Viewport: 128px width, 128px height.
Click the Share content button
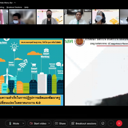[x=60, y=123]
